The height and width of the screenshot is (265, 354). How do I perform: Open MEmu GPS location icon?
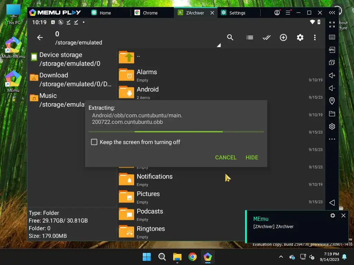[332, 101]
